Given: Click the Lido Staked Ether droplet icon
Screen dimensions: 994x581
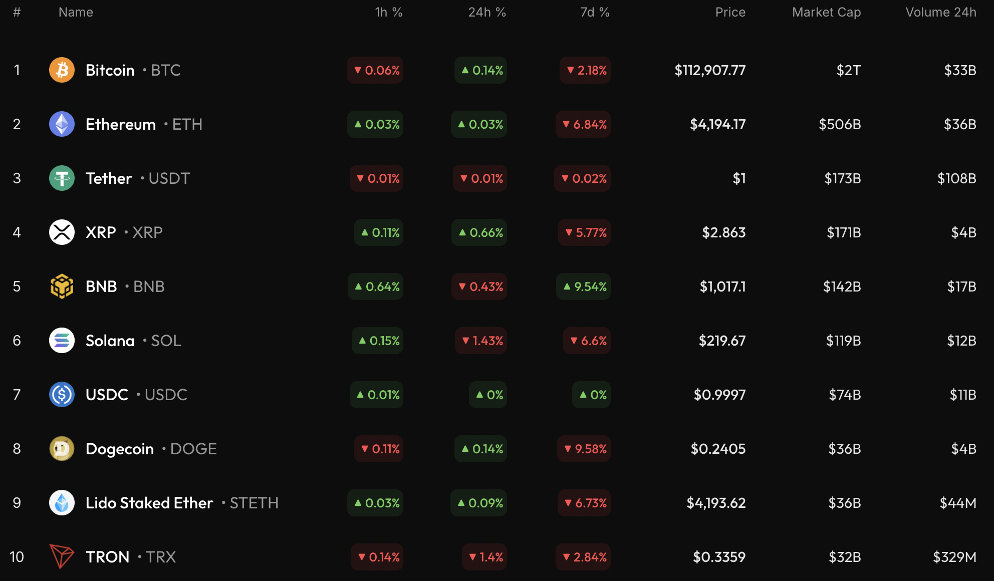Looking at the screenshot, I should click(62, 503).
